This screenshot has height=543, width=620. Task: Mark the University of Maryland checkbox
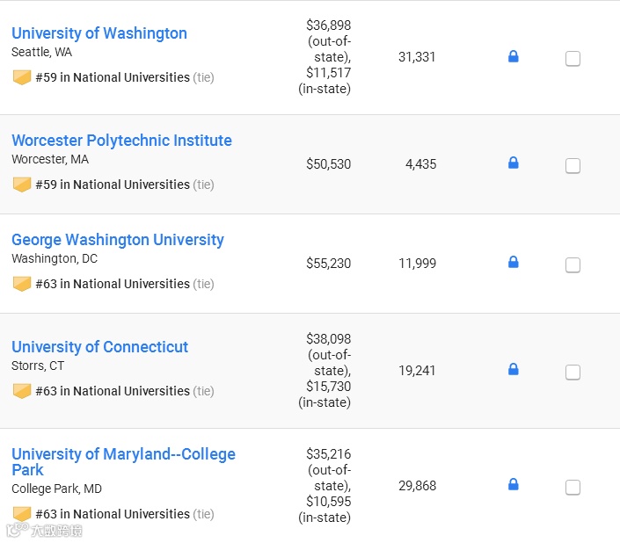(x=573, y=488)
